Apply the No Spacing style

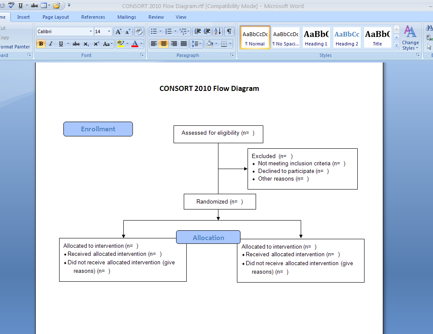285,37
